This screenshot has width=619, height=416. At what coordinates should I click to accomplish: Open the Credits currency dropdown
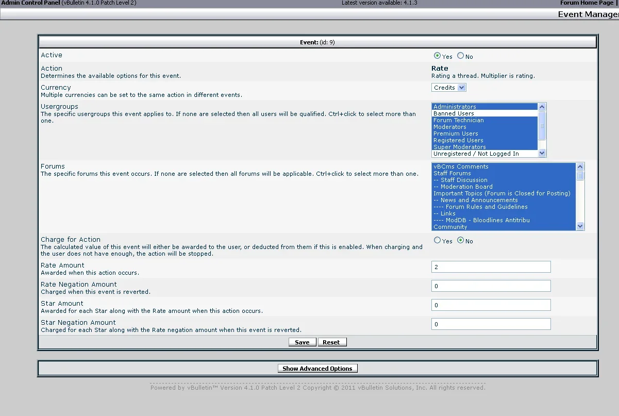tap(449, 88)
